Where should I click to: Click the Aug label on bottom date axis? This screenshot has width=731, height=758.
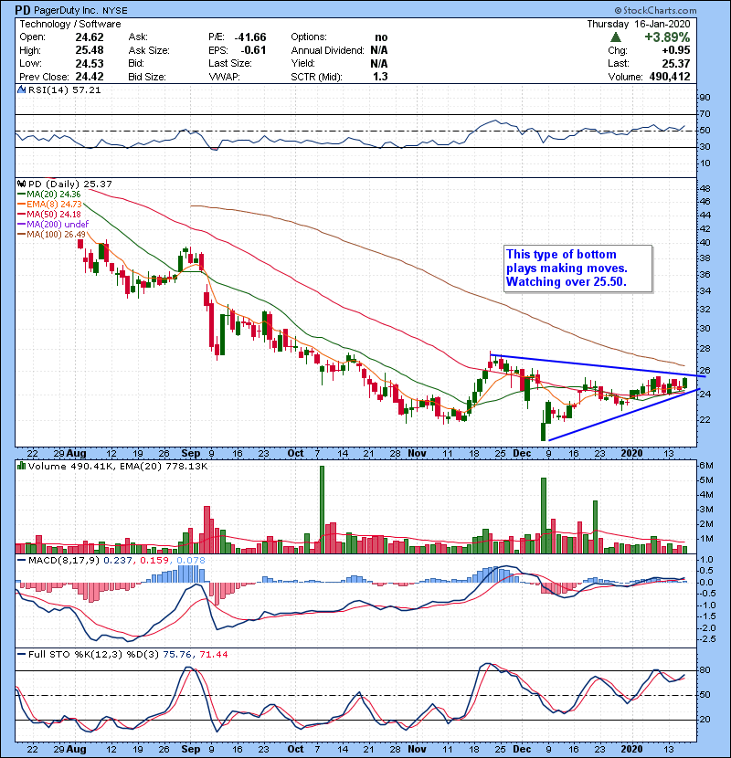coord(77,749)
